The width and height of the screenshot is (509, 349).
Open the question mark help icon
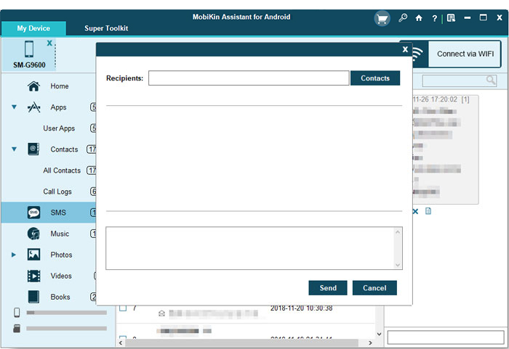pyautogui.click(x=434, y=18)
